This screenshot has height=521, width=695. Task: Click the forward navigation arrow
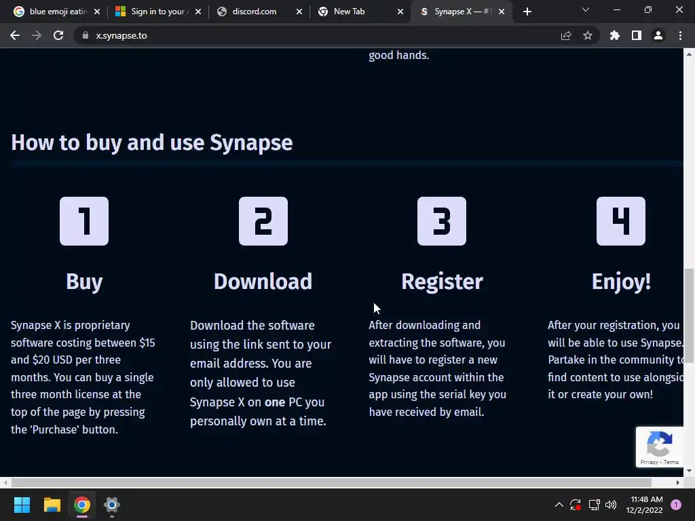coord(37,35)
